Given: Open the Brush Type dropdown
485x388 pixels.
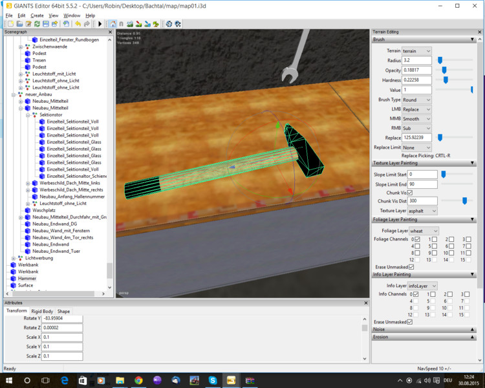Looking at the screenshot, I should pos(416,100).
